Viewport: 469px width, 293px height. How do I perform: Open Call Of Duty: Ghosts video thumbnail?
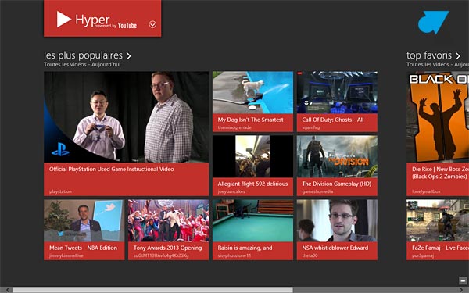pyautogui.click(x=337, y=92)
